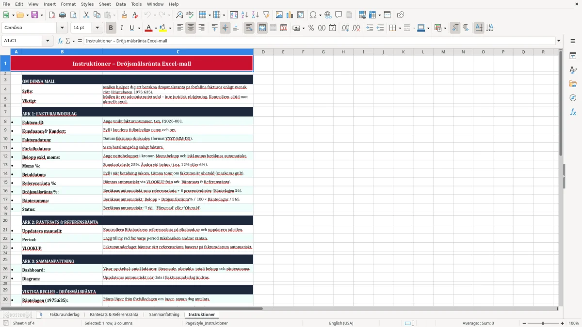Remove a decimal place
This screenshot has height=327, width=582.
pyautogui.click(x=356, y=28)
